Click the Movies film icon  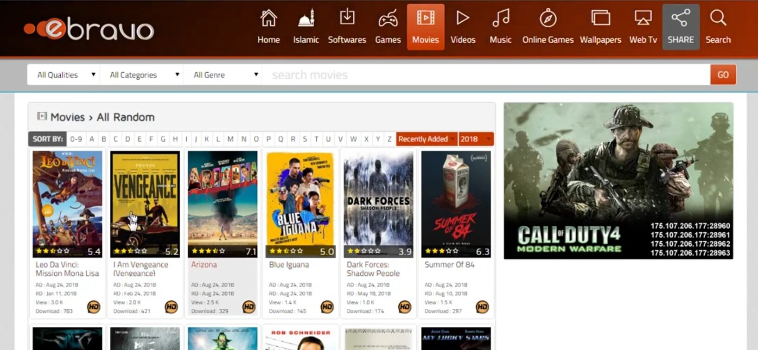point(425,18)
